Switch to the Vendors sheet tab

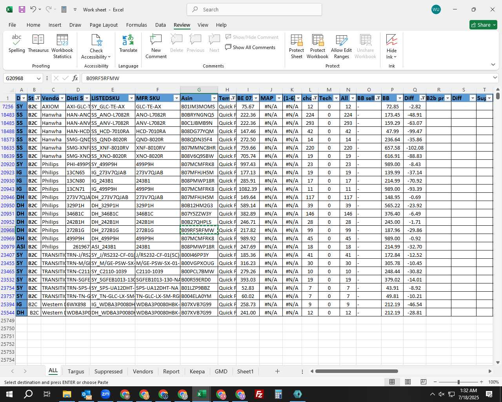click(x=143, y=371)
